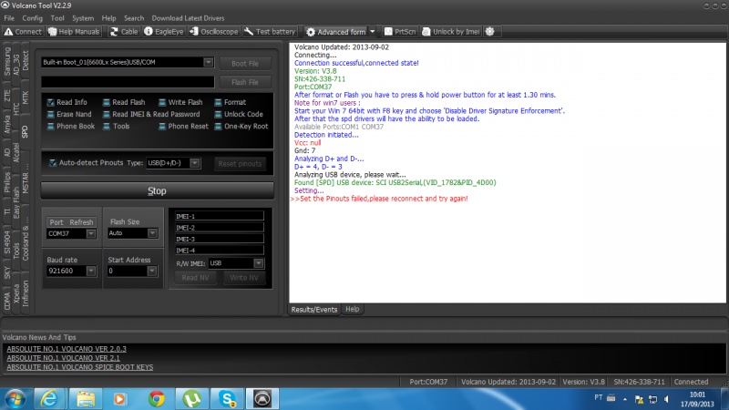Enable the Read Flash checkbox
The height and width of the screenshot is (410, 729).
point(107,102)
